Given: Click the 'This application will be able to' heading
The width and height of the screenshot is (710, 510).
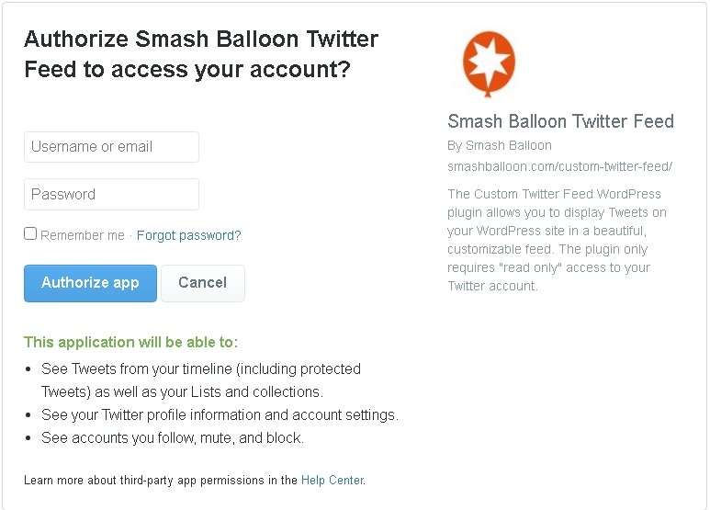Looking at the screenshot, I should pyautogui.click(x=130, y=342).
